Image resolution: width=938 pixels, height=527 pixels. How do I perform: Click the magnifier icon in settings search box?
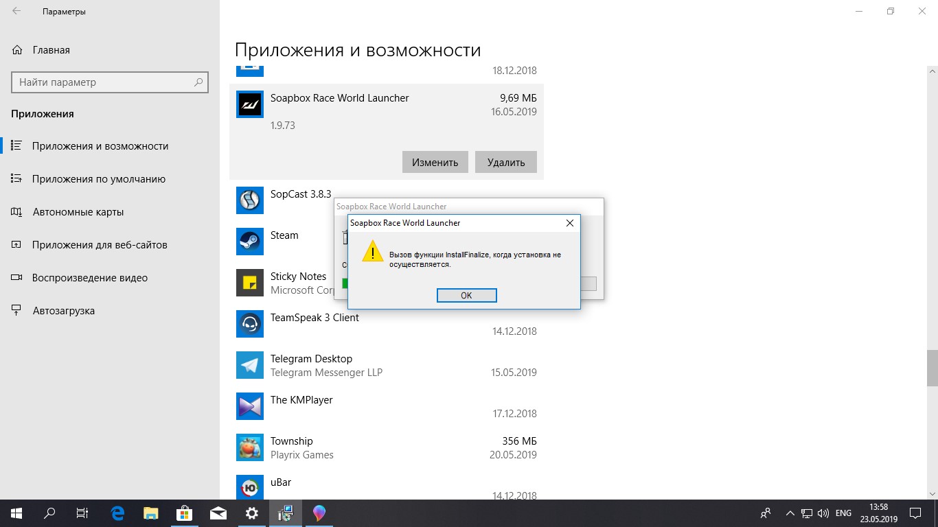point(198,82)
